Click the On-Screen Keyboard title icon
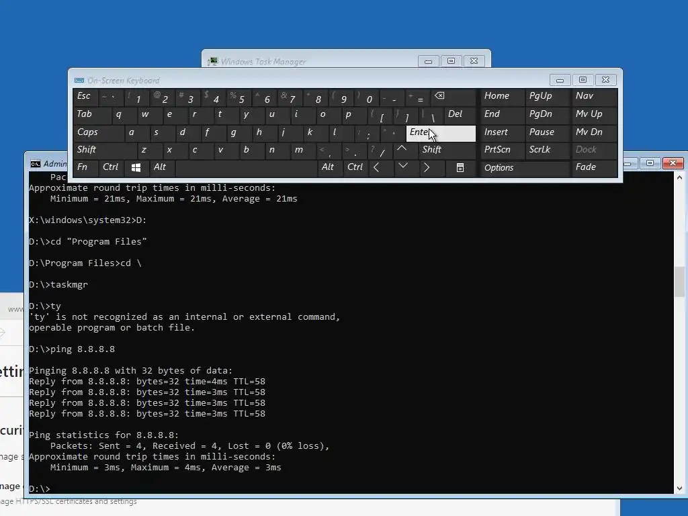The height and width of the screenshot is (516, 688). [79, 81]
